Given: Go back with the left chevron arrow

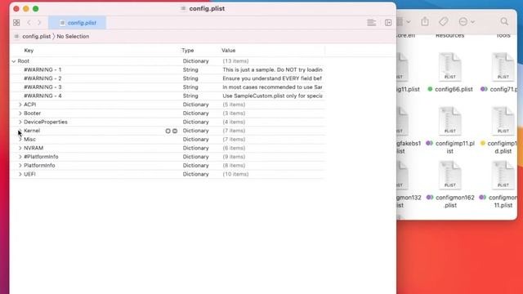Looking at the screenshot, I should pyautogui.click(x=29, y=23).
